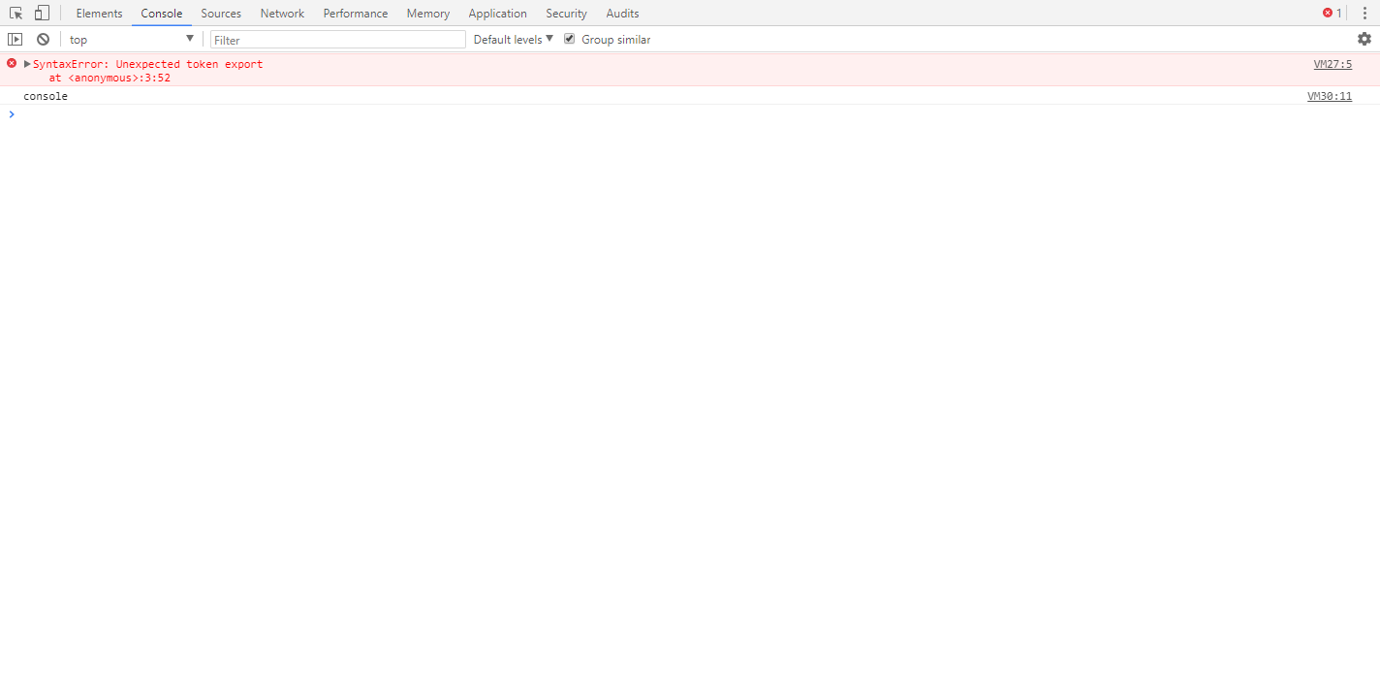Clear the console with the ban icon

(x=43, y=39)
